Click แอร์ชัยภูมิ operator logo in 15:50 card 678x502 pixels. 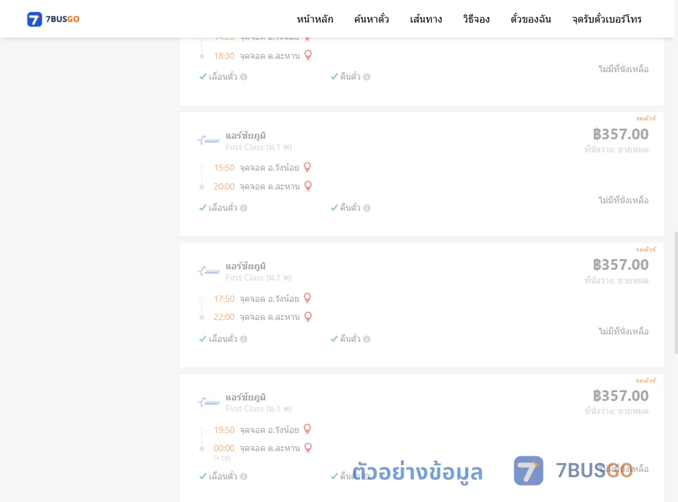[208, 141]
